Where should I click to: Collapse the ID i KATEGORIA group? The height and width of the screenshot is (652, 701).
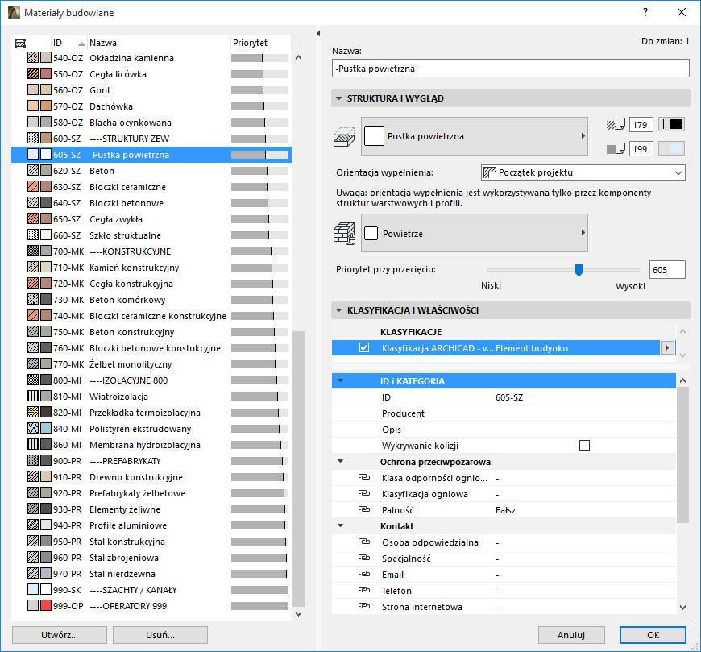[341, 381]
